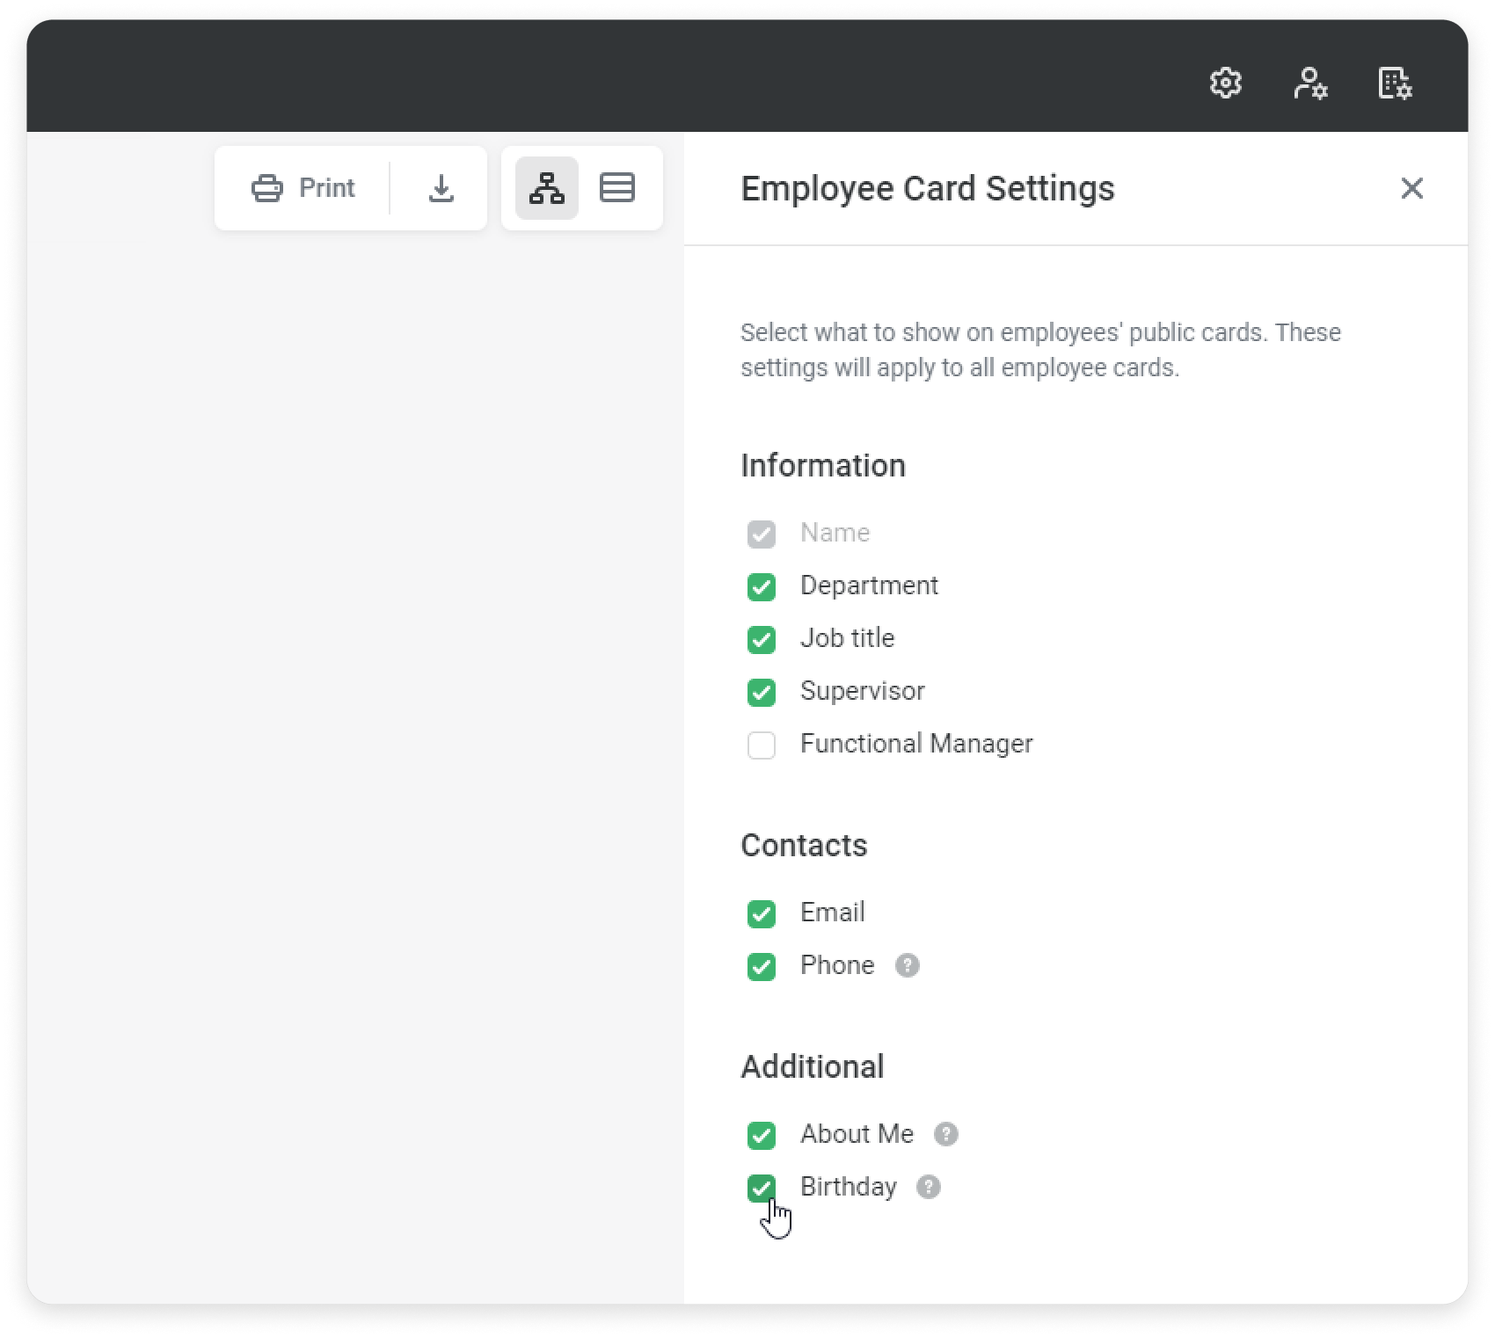Toggle the Phone checkbox off

point(762,966)
